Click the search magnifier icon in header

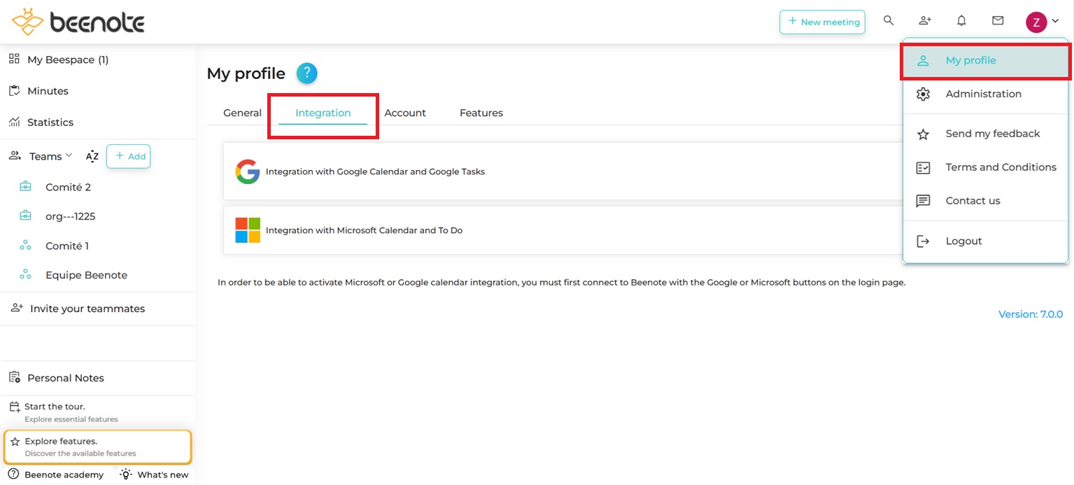click(889, 21)
